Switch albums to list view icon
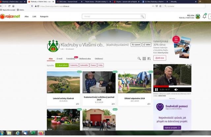Image resolution: width=211 pixels, height=137 pixels. 144,59
